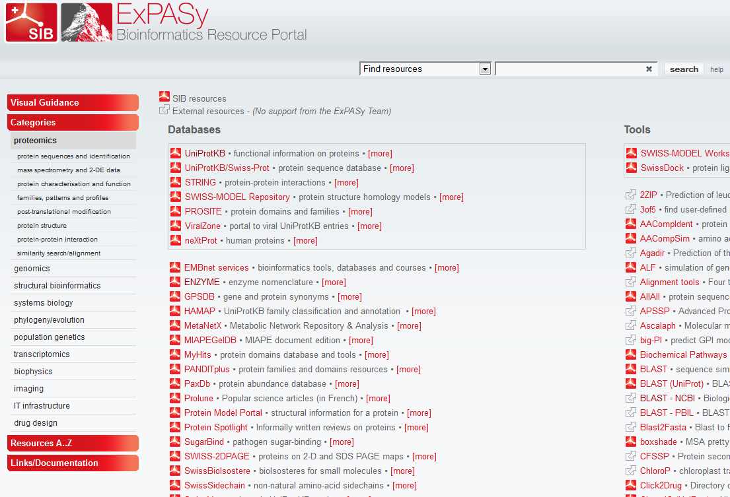
Task: Open the Protein Model Portal link
Action: point(223,413)
